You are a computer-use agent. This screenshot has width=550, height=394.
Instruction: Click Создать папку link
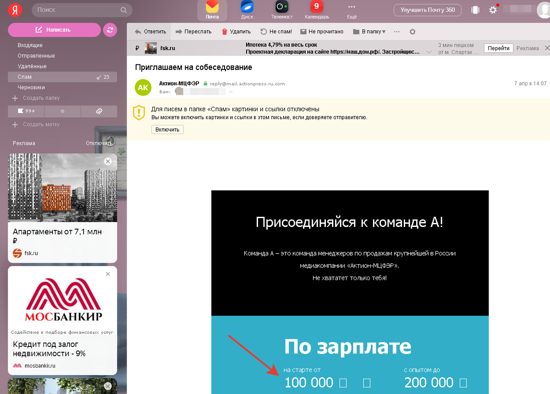(x=41, y=98)
